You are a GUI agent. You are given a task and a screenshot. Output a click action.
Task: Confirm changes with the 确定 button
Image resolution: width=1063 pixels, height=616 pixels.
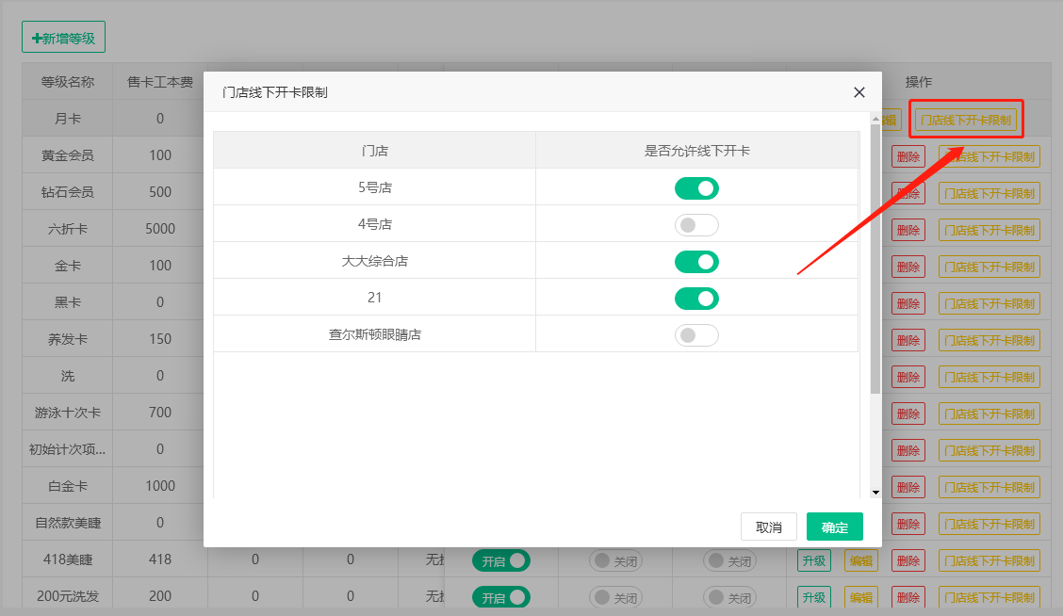tap(834, 527)
